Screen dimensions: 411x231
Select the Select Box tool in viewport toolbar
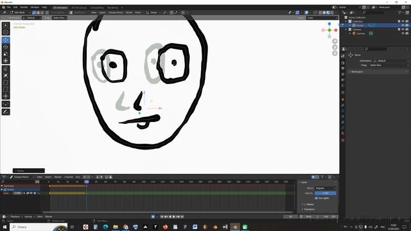tap(6, 26)
